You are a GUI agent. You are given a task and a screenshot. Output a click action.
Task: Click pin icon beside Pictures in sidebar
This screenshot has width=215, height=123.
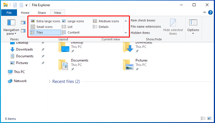pyautogui.click(x=43, y=63)
